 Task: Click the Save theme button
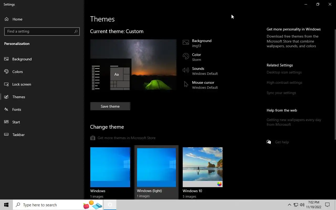click(110, 106)
